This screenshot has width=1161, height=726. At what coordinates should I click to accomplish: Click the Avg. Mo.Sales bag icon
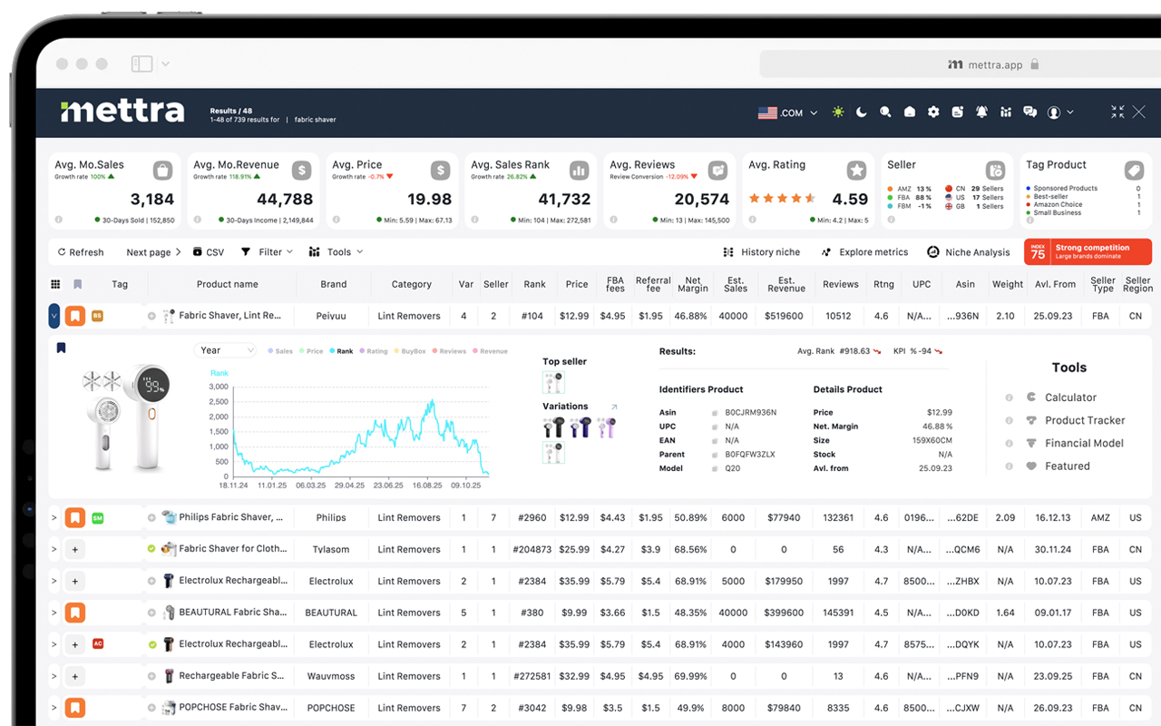[162, 170]
